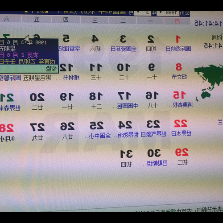Select day 9 in the calendar
The image size is (223, 223).
point(151,67)
